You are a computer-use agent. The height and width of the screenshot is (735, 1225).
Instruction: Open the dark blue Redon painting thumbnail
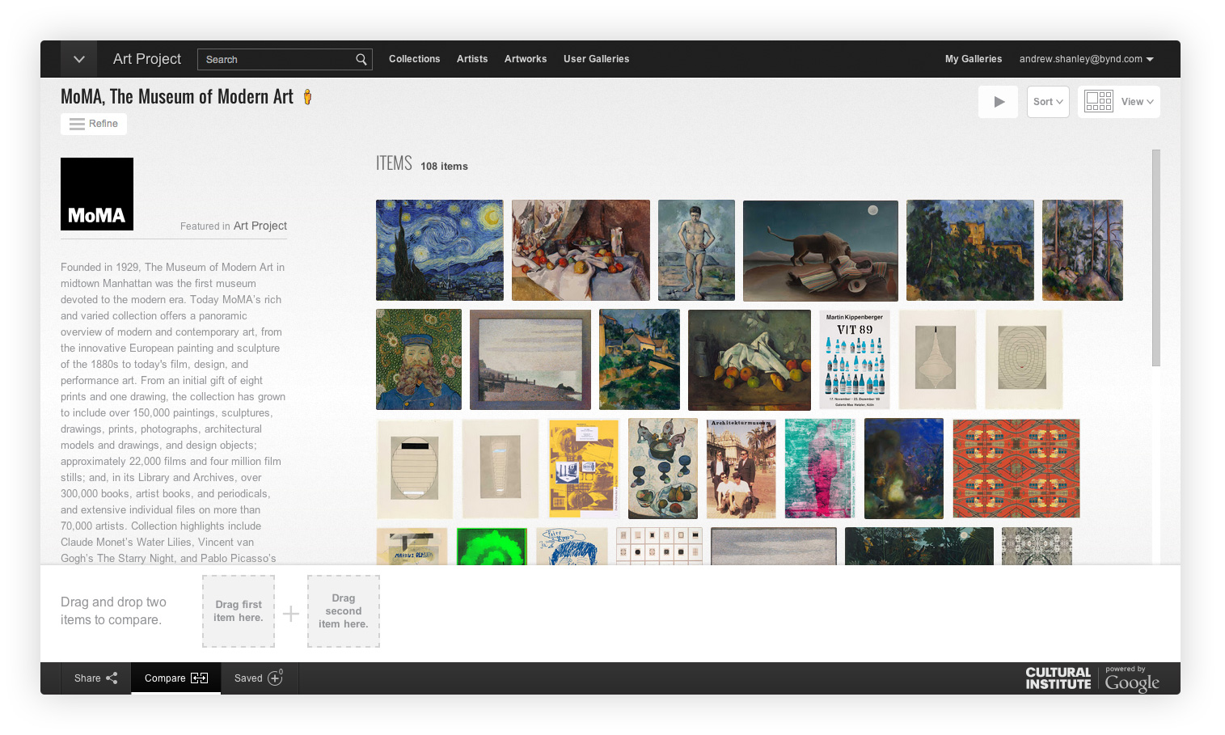click(x=904, y=469)
